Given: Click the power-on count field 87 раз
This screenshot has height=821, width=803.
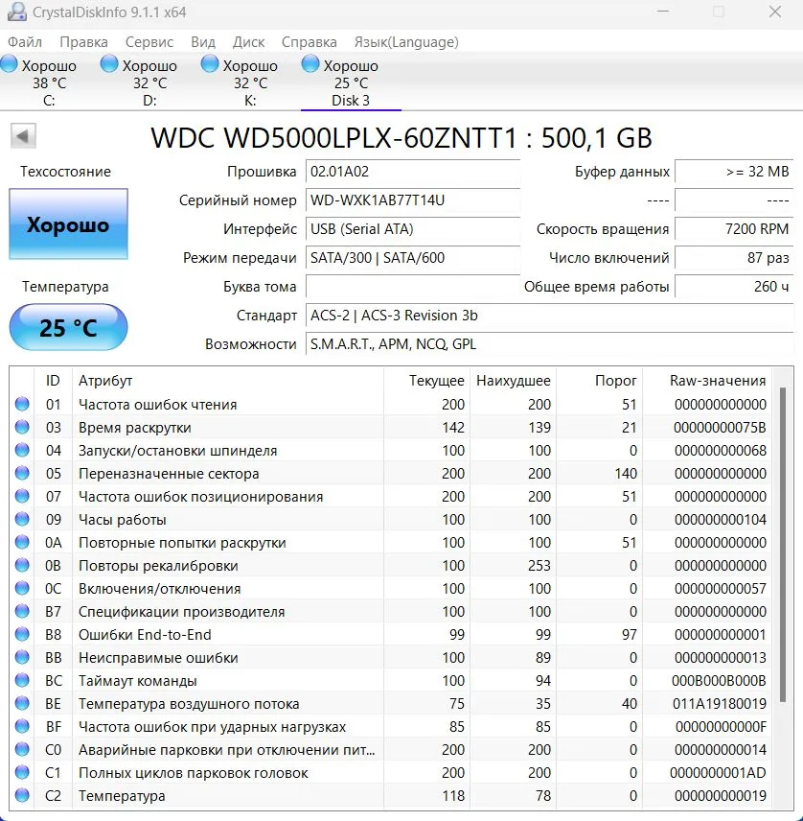Looking at the screenshot, I should pos(734,258).
